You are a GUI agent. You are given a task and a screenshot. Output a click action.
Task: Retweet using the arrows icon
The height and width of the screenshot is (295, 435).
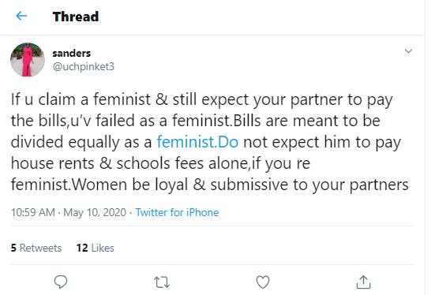tap(162, 282)
